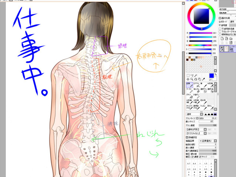Pick the foreground blue color swatch
This screenshot has width=236, height=177.
point(212,76)
